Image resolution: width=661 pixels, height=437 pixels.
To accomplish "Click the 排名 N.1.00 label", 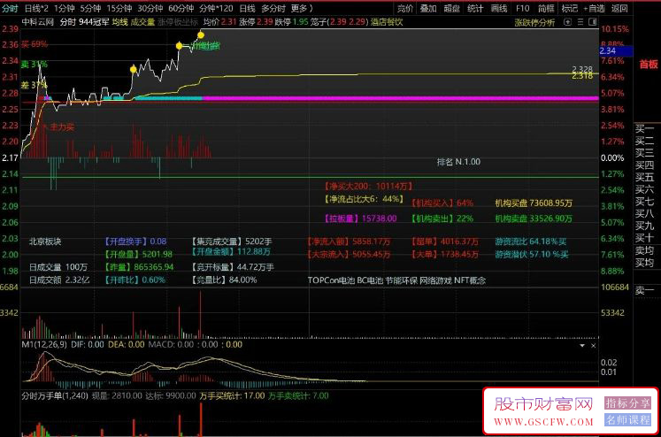I will pos(458,162).
